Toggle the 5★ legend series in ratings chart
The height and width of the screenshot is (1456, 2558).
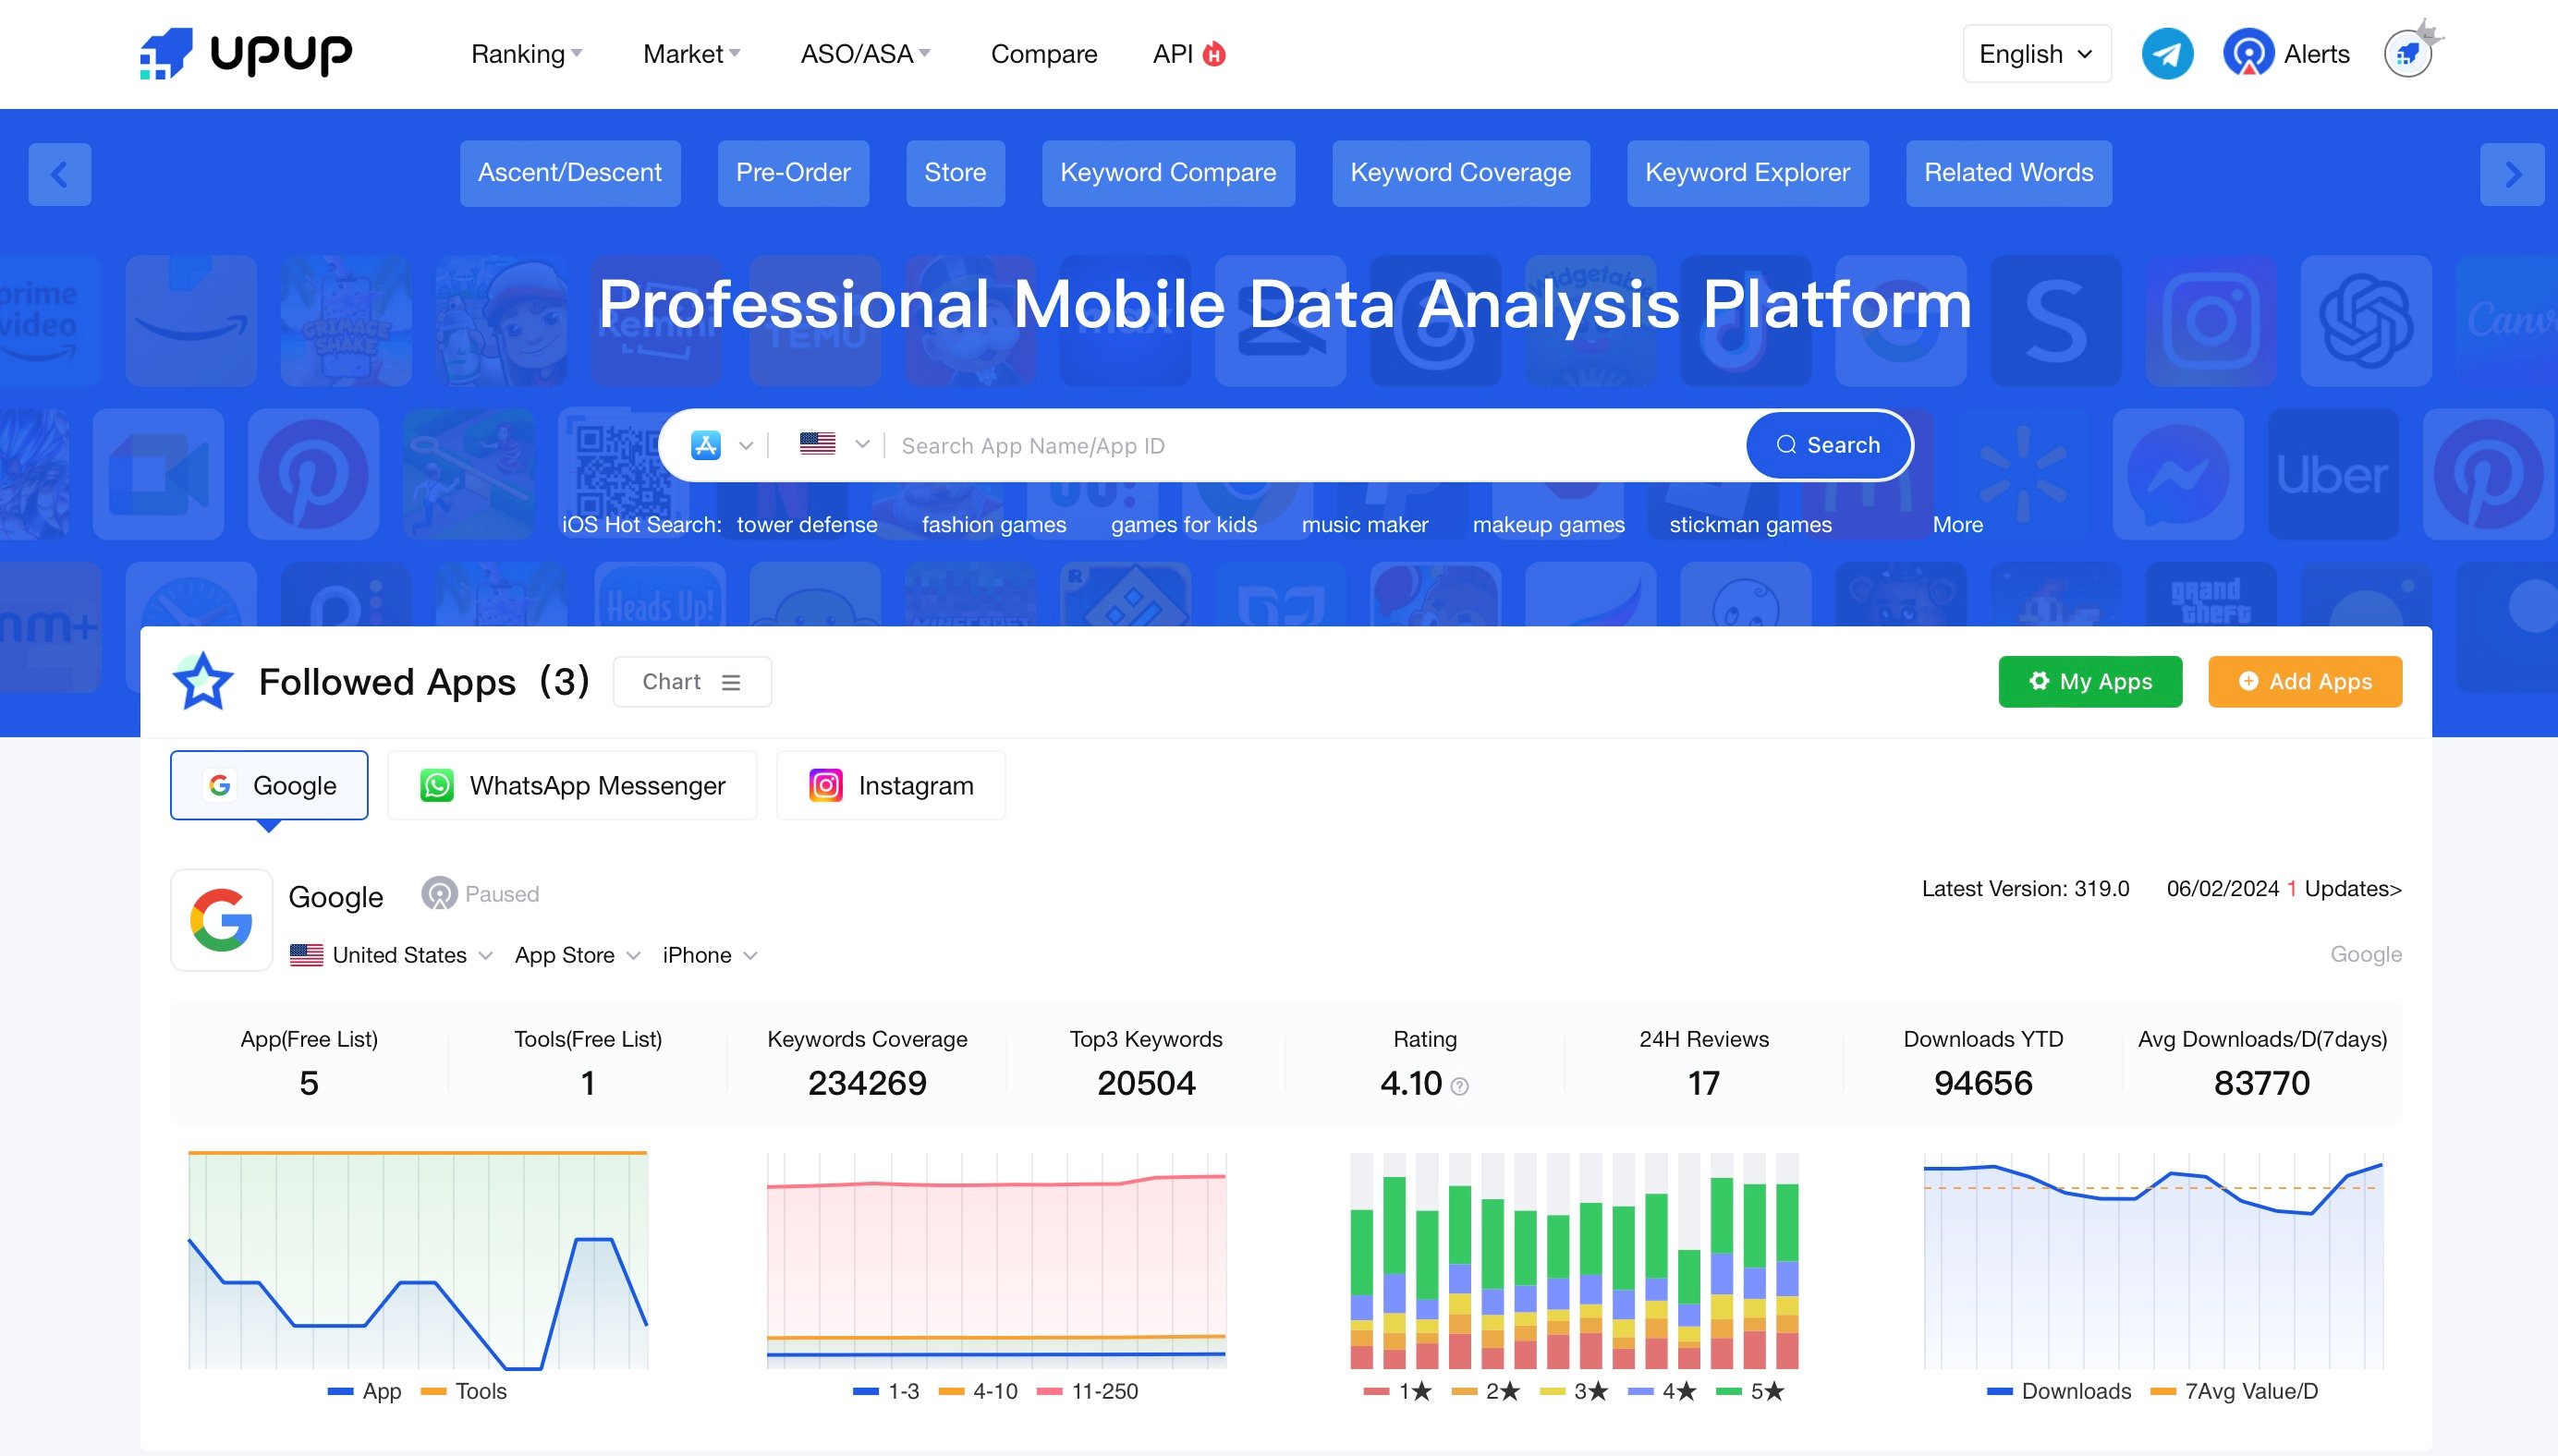coord(1750,1391)
